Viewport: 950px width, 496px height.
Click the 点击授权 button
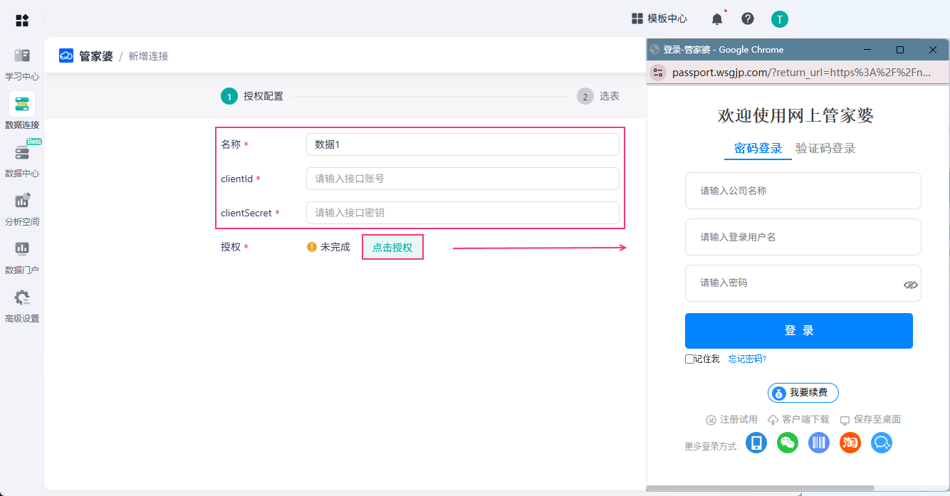(x=392, y=247)
